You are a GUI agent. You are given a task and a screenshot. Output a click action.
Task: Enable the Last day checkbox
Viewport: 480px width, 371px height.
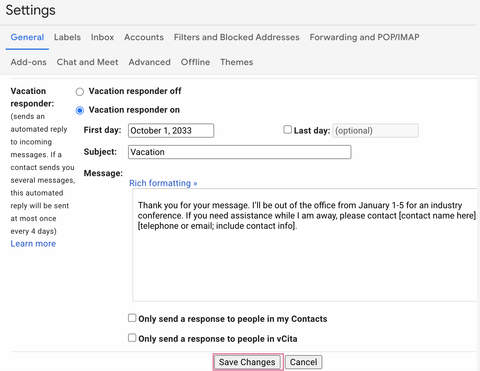coord(287,129)
